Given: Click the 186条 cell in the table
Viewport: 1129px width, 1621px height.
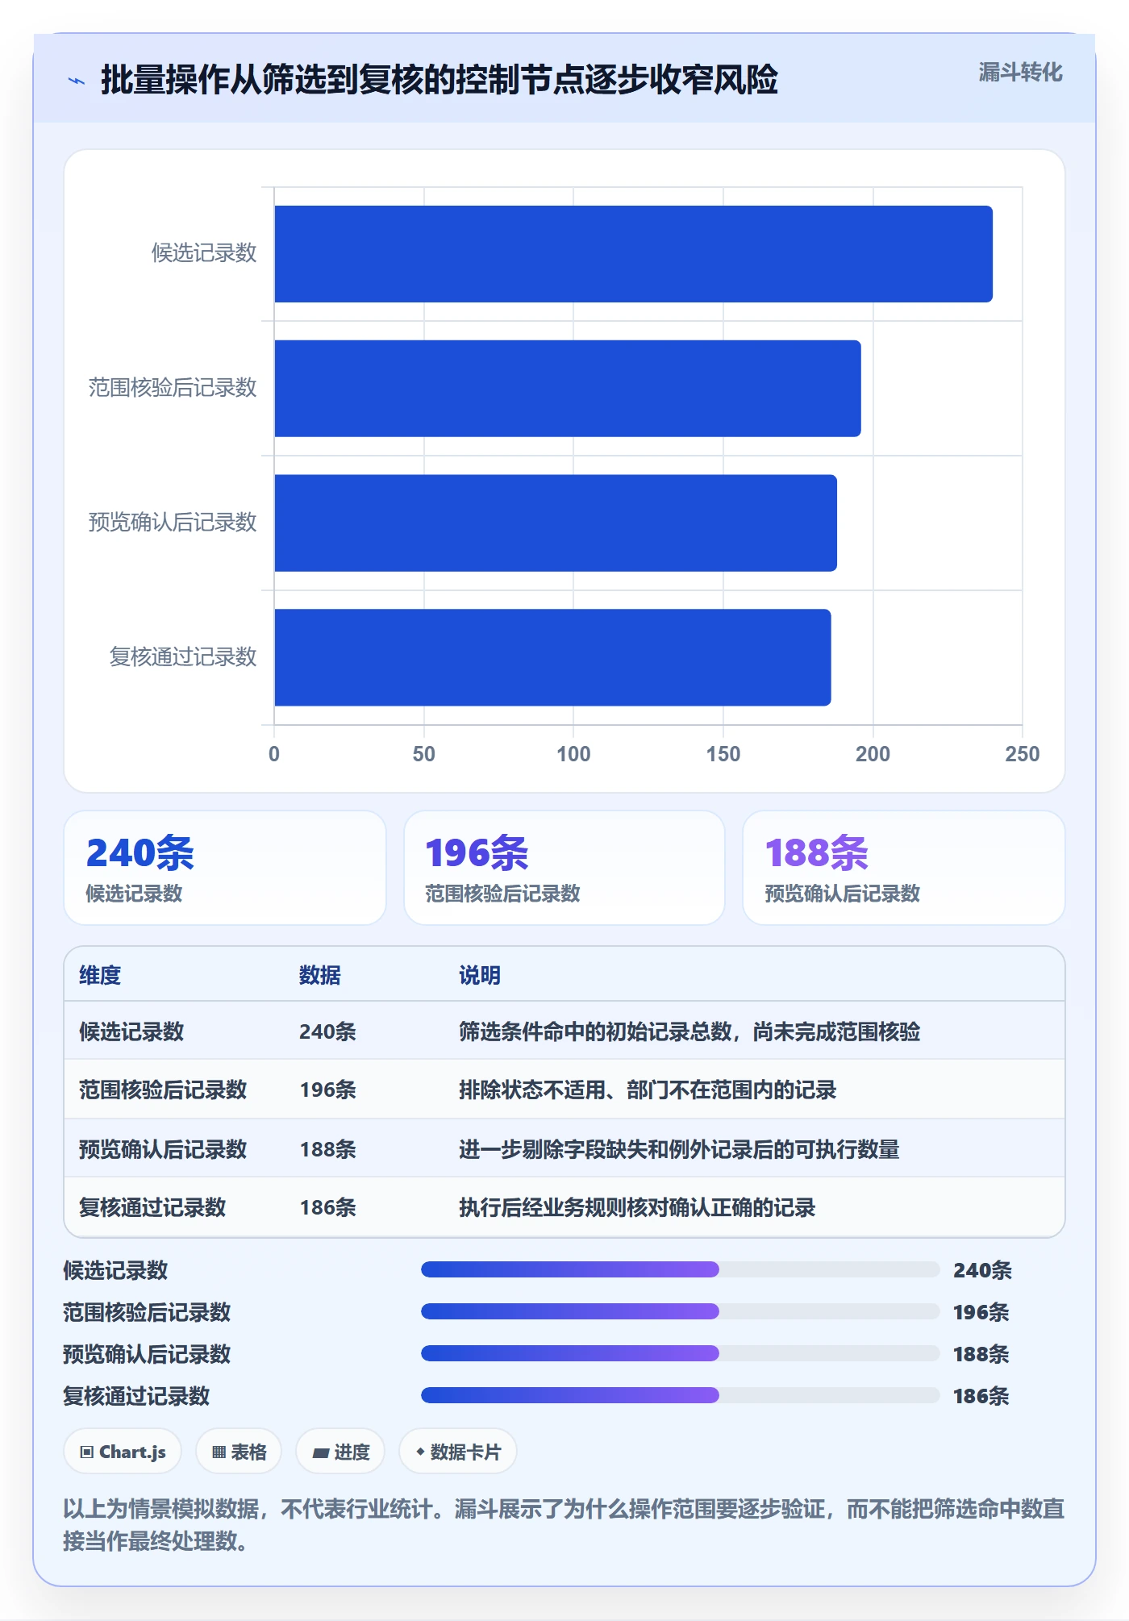Looking at the screenshot, I should 328,1207.
